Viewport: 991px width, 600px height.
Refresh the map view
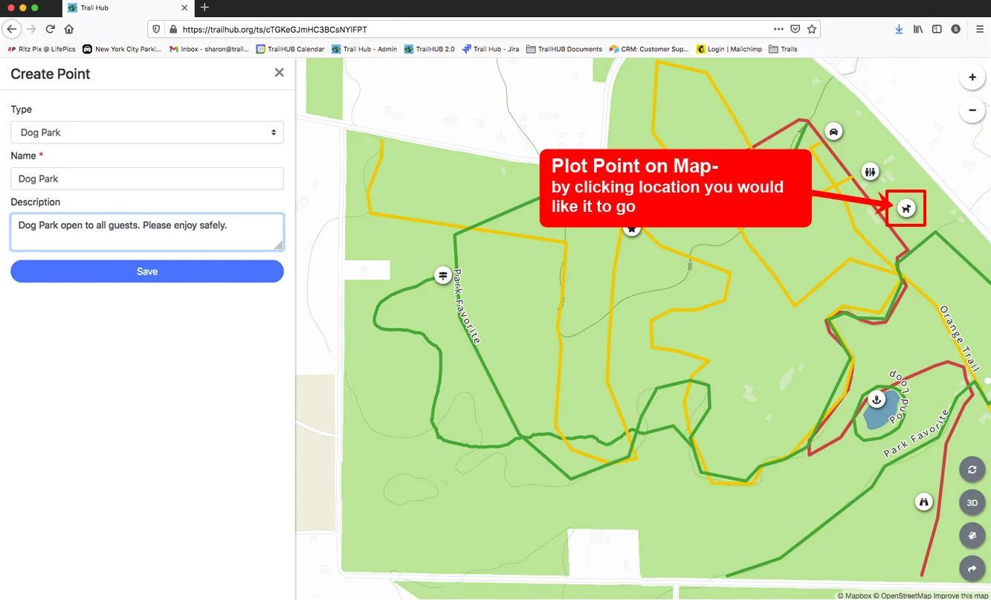(x=972, y=470)
